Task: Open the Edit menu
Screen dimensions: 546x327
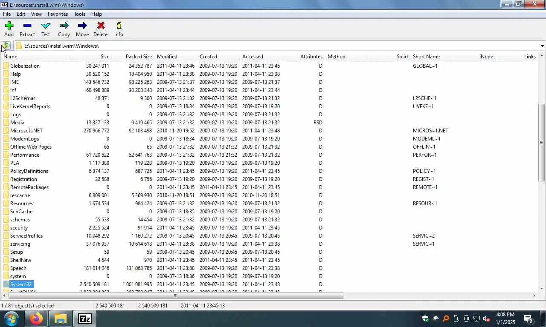Action: 21,14
